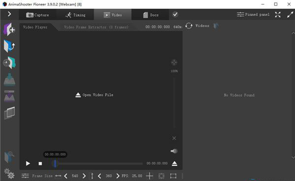Screen dimensions: 295x181
Task: Click the FPS value 25.00
Action: click(137, 176)
